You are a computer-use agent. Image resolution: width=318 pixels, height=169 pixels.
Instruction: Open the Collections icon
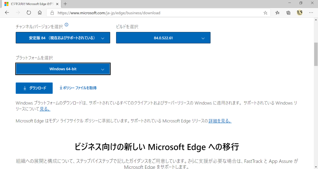click(288, 13)
